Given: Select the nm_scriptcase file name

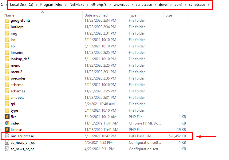Looking at the screenshot, I should [22, 136].
